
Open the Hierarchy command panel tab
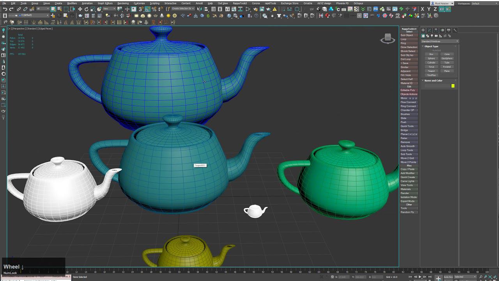(436, 30)
